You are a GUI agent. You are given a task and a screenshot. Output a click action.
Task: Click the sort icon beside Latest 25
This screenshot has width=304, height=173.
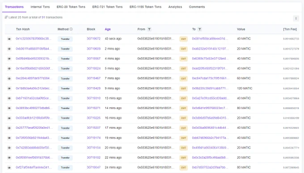coord(6,17)
